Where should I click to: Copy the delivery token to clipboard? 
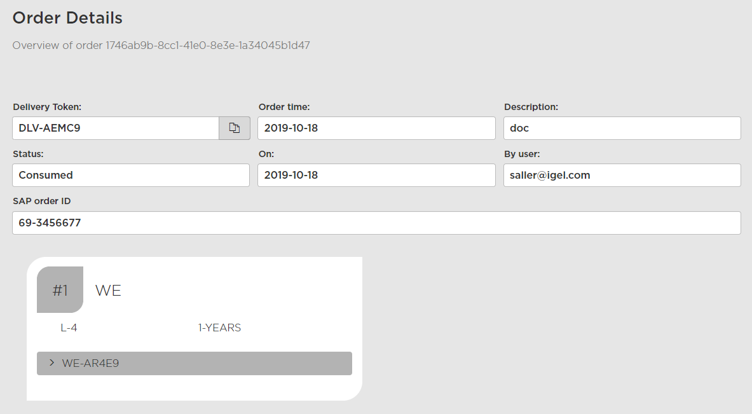235,128
